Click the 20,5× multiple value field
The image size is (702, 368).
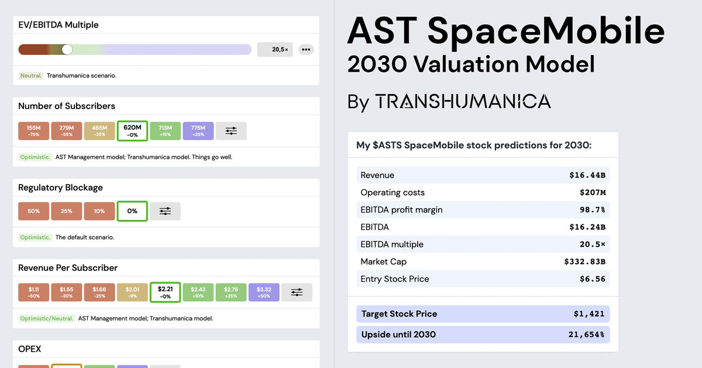pos(275,50)
